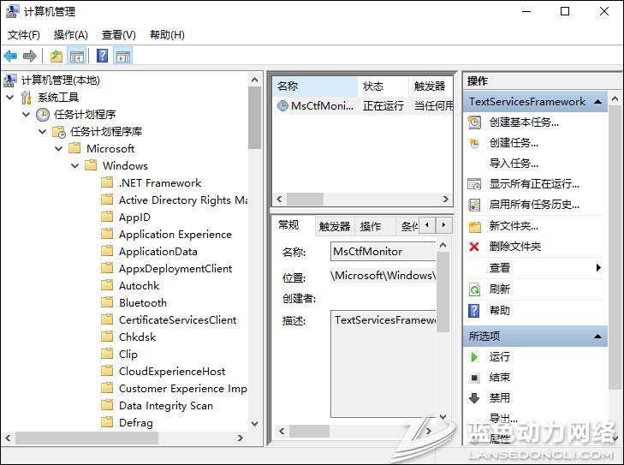Click 创建基本任务 in the actions pane

coord(523,122)
